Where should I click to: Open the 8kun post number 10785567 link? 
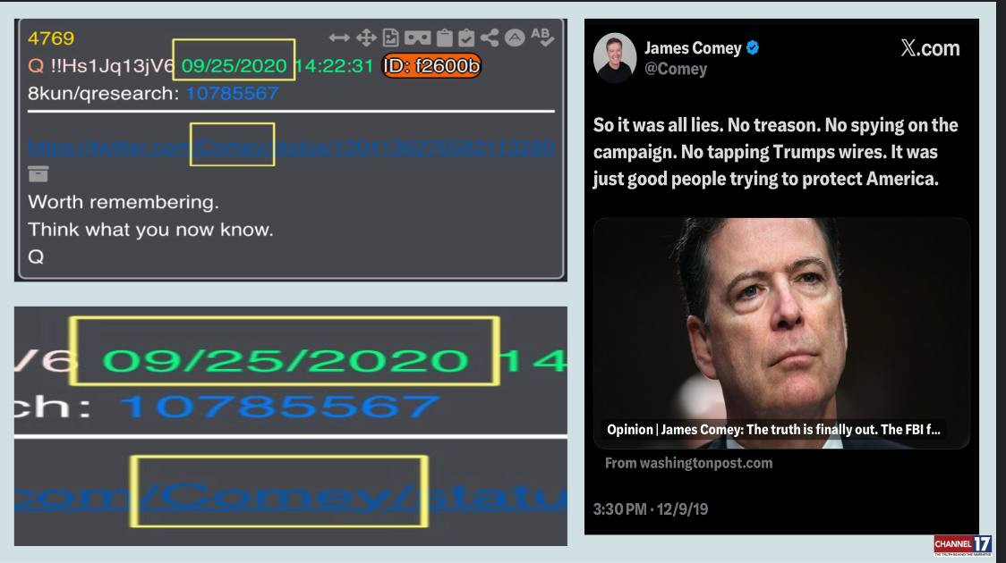232,94
